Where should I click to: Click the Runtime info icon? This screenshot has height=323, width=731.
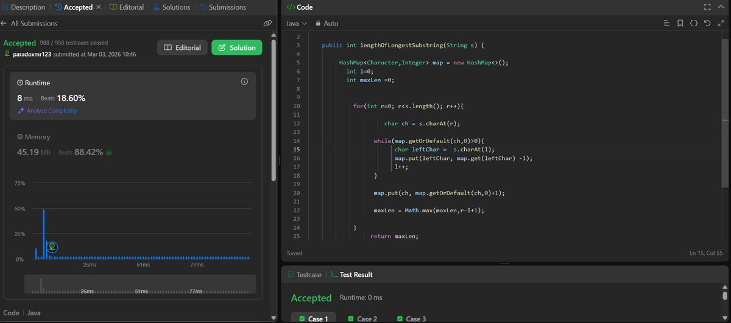244,82
